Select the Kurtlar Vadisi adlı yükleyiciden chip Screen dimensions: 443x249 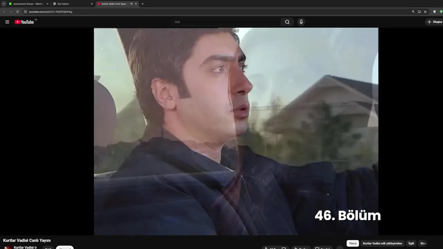(382, 243)
